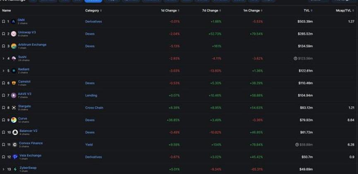Sort table by 1d Change column
The width and height of the screenshot is (358, 174).
point(171,11)
